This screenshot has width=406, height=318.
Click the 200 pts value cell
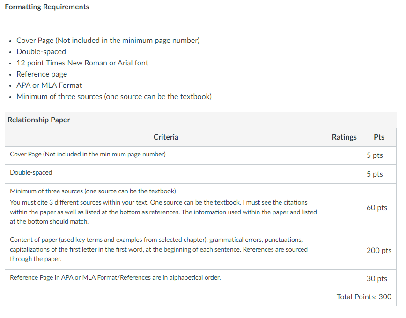pos(379,250)
